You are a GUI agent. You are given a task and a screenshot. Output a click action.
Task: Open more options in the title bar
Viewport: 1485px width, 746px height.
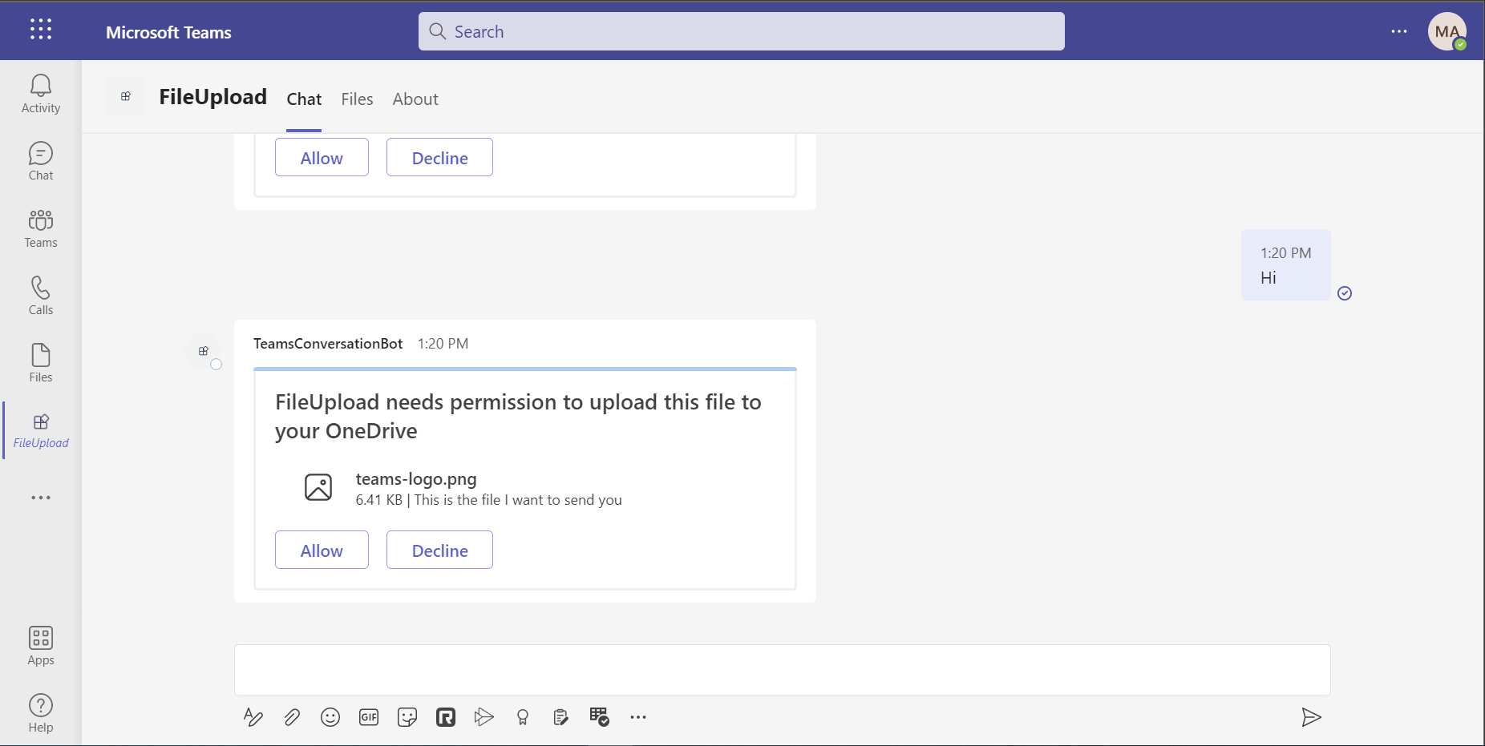1399,31
